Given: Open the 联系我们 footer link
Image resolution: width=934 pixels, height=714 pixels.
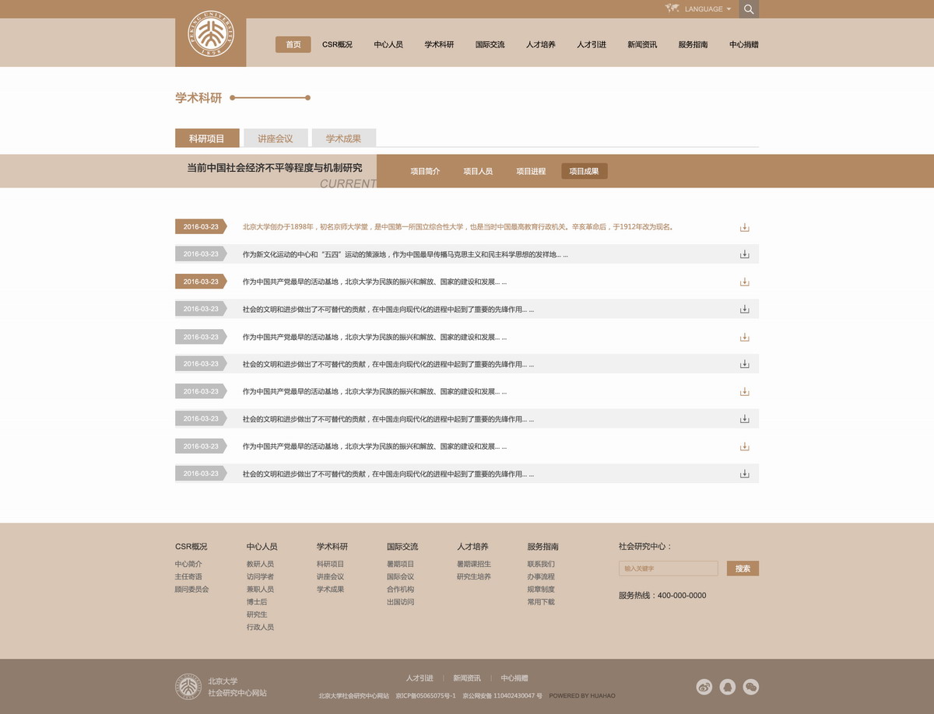Looking at the screenshot, I should click(x=541, y=564).
